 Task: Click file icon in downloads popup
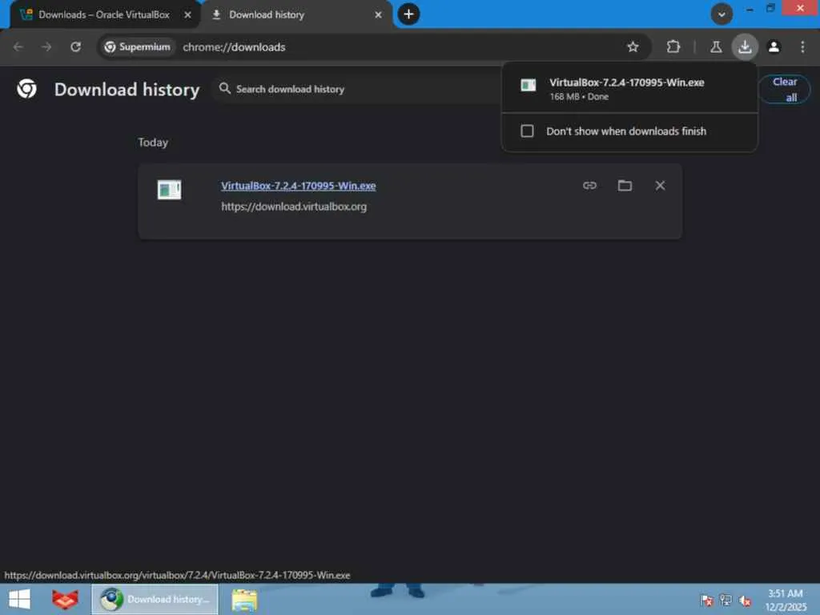click(x=529, y=85)
